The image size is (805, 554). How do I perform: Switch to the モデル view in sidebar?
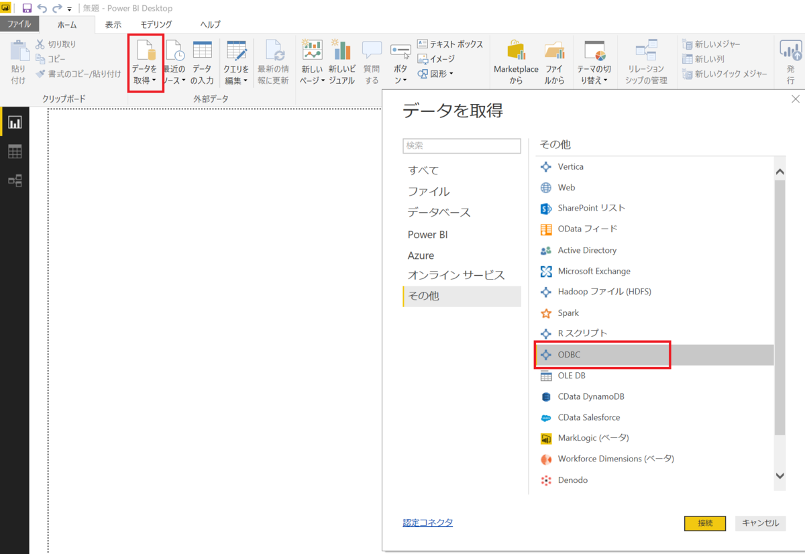coord(15,178)
